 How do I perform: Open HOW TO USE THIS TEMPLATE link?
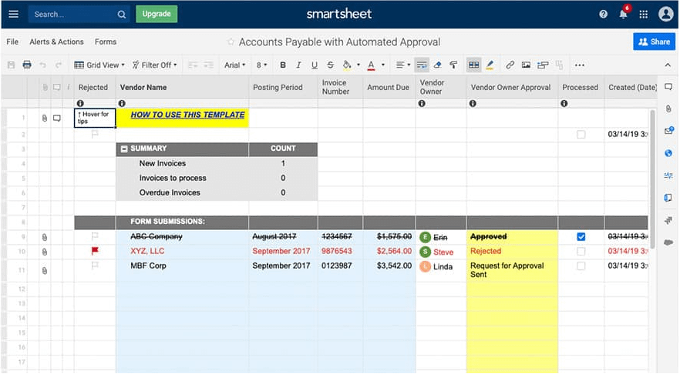188,115
